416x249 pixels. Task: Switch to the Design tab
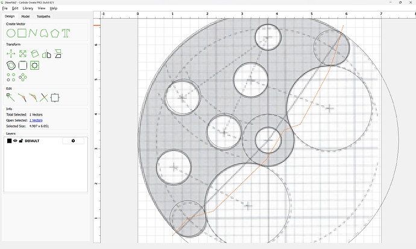click(10, 16)
